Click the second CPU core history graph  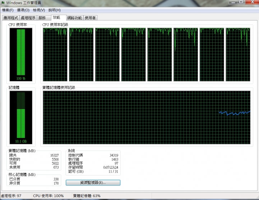(x=81, y=55)
